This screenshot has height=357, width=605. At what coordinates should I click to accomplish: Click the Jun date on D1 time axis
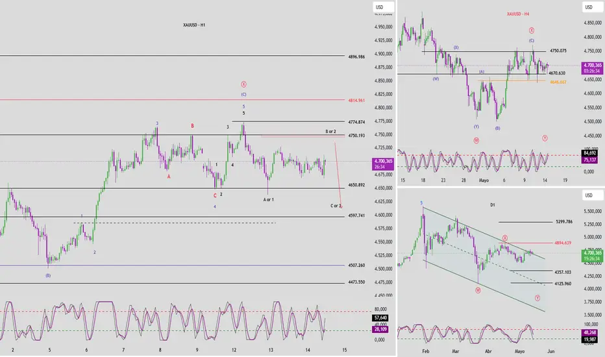tap(551, 351)
